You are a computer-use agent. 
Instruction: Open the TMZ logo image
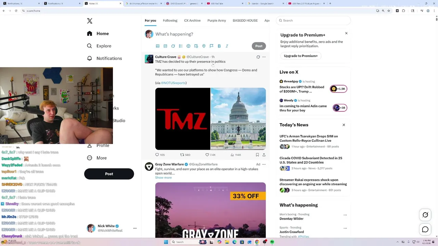[x=183, y=119]
